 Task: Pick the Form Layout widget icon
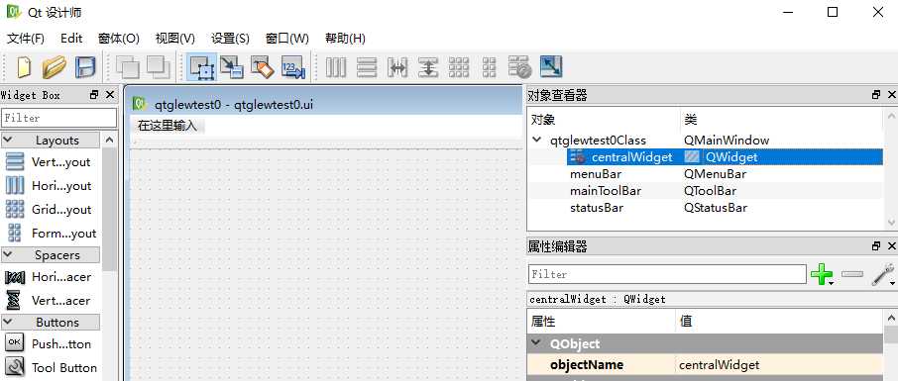pos(15,234)
